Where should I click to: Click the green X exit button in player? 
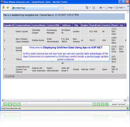103,104
